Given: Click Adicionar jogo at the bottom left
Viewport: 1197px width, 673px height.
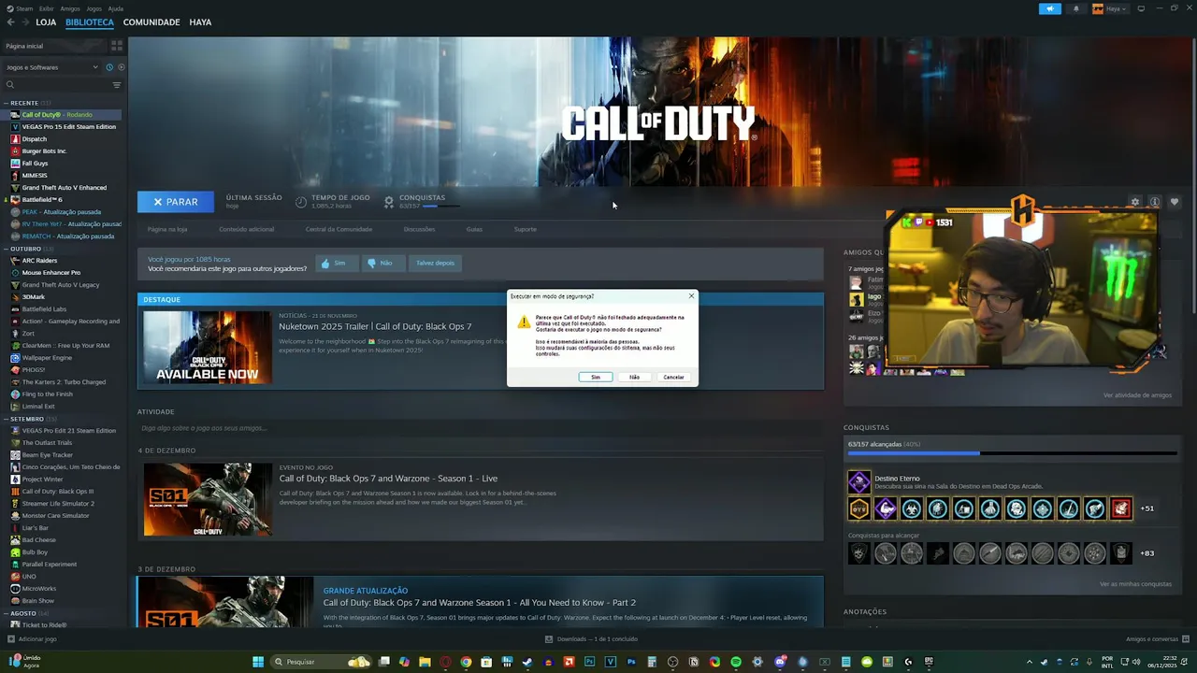Looking at the screenshot, I should click(x=32, y=639).
